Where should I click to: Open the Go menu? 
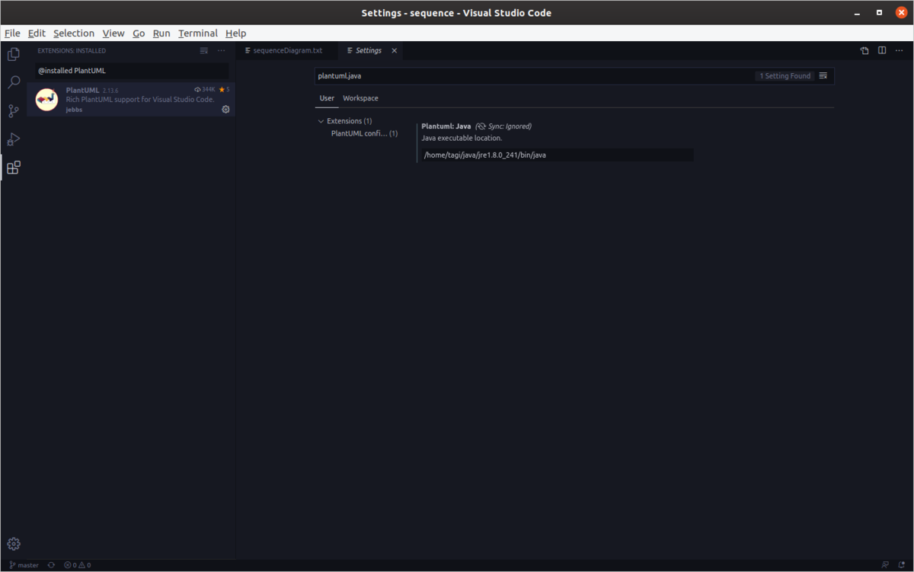tap(139, 34)
